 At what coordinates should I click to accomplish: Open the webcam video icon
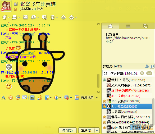[x=53, y=17]
